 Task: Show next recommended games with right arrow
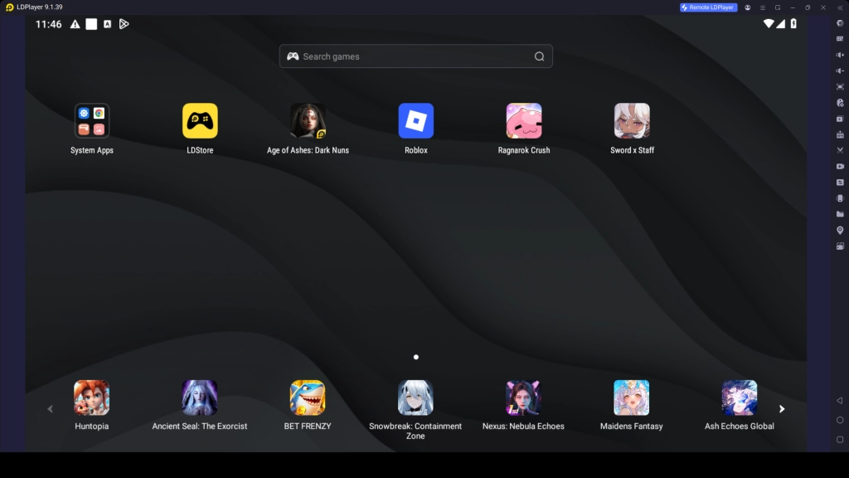tap(782, 409)
